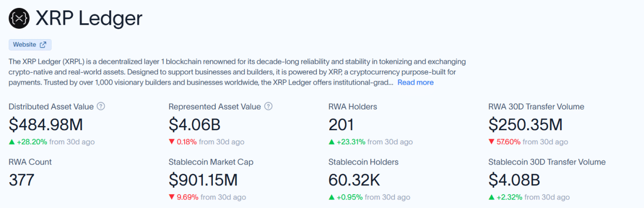This screenshot has height=208, width=644.
Task: Click the external link icon beside Website
Action: click(43, 45)
